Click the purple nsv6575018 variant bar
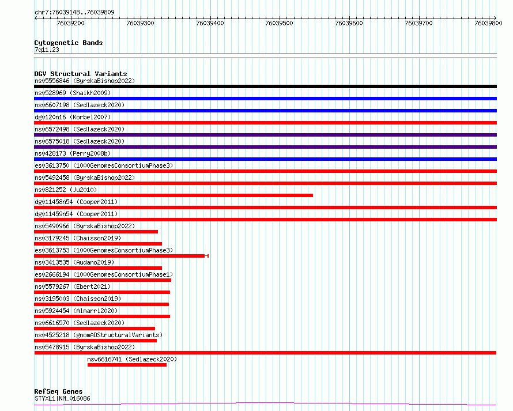Image resolution: width=513 pixels, height=411 pixels. (x=265, y=147)
